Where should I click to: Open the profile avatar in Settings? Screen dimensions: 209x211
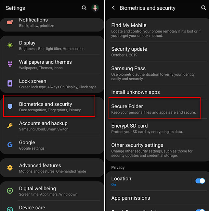point(95,8)
